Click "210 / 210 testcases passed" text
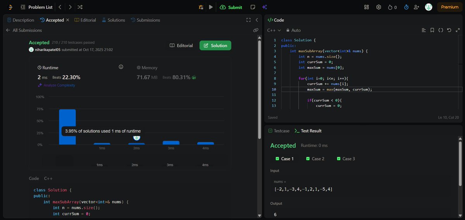The width and height of the screenshot is (465, 220). tap(73, 42)
